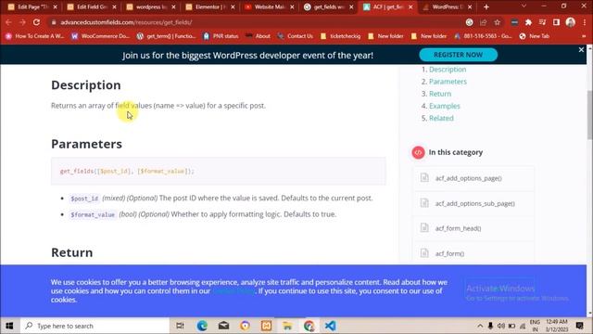The width and height of the screenshot is (593, 334).
Task: Click the get_fields code snippet block
Action: (219, 171)
